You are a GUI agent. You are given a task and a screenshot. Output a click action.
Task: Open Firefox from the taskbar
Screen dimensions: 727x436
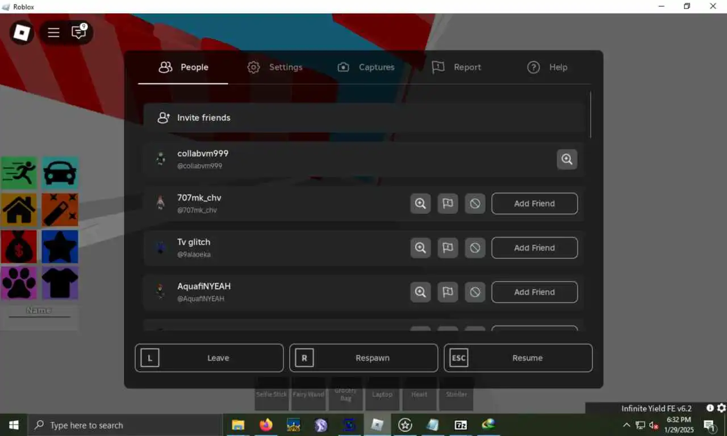coord(266,425)
